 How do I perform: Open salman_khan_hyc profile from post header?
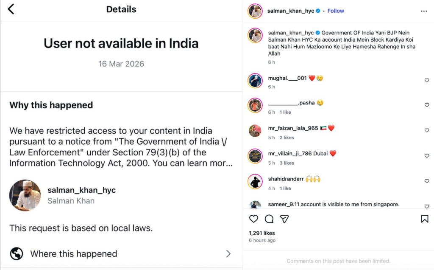click(290, 11)
